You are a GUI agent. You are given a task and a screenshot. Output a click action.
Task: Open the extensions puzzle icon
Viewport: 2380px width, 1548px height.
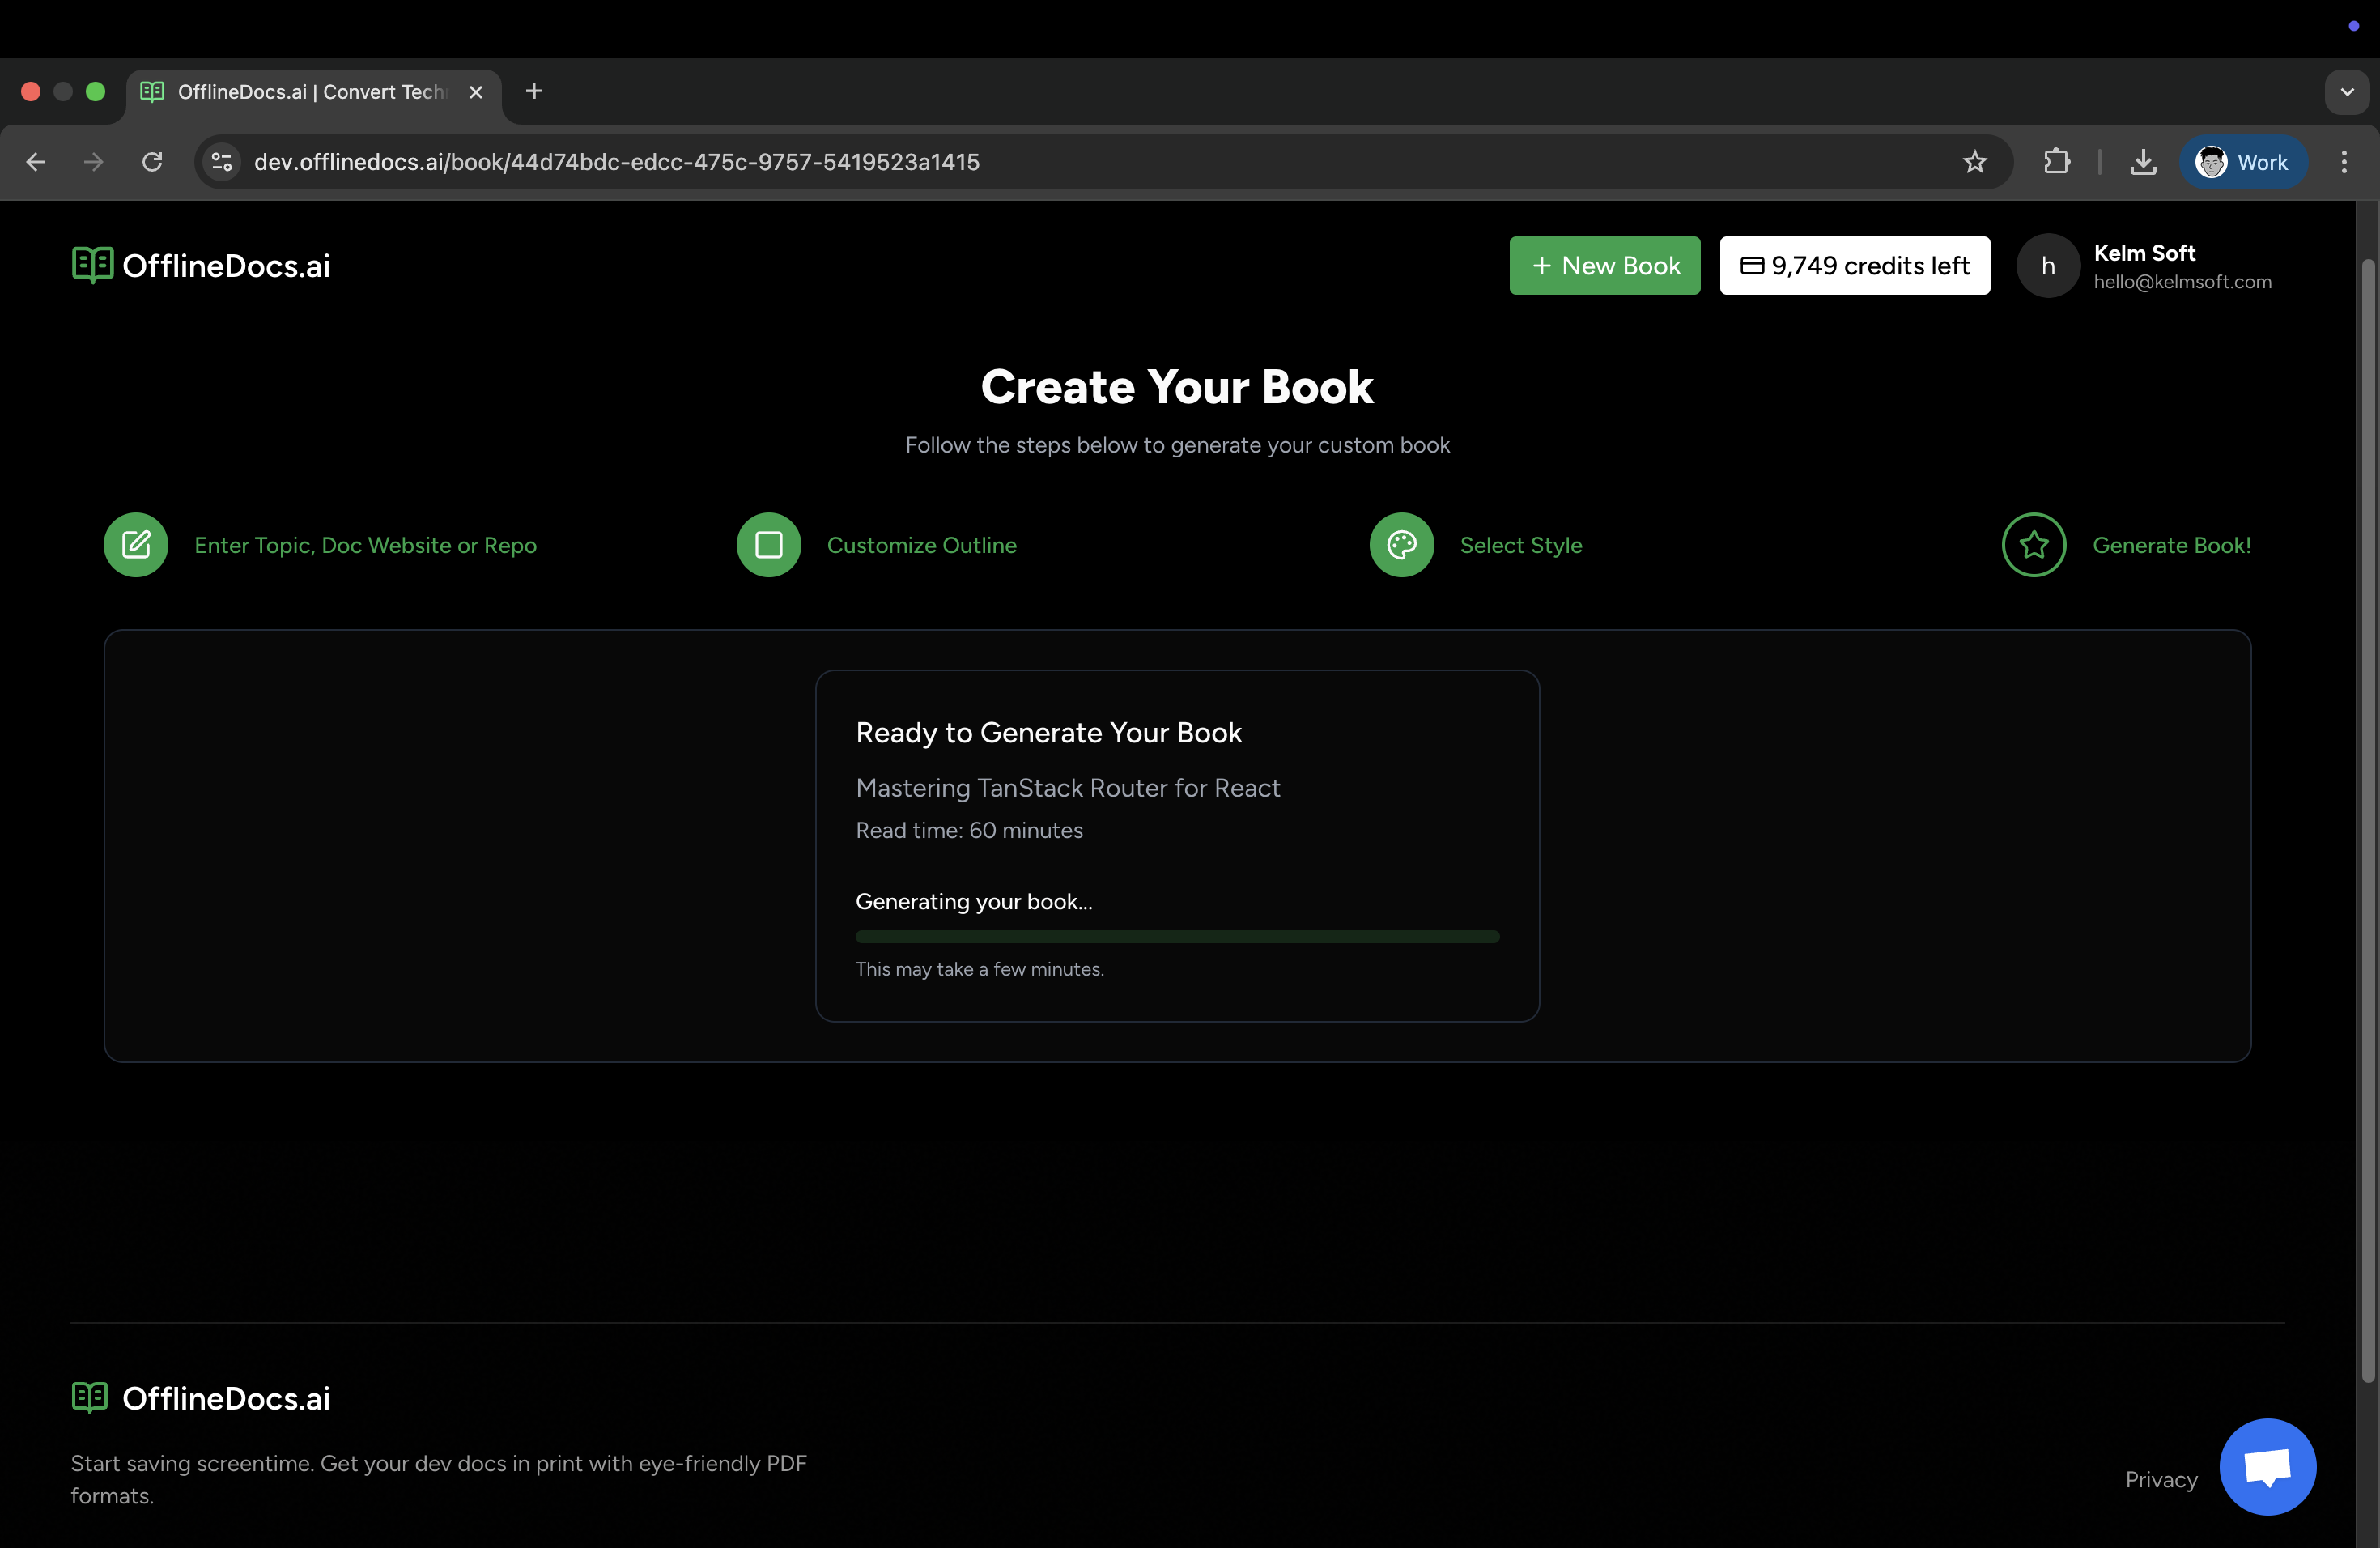pos(2057,161)
